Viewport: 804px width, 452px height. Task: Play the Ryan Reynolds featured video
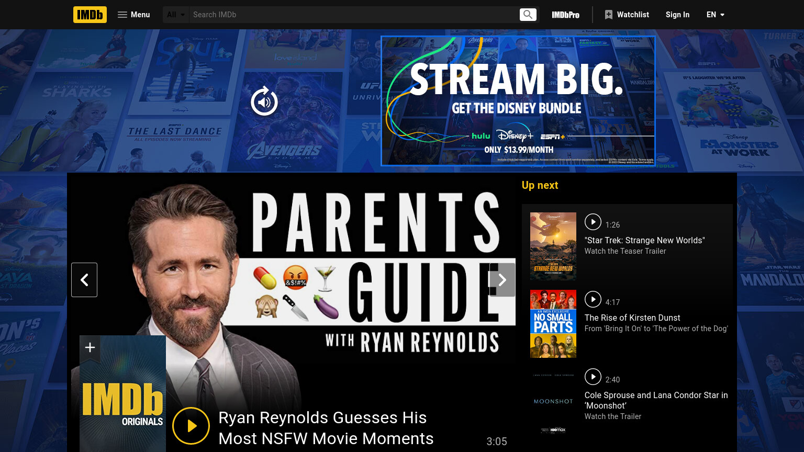pos(191,426)
